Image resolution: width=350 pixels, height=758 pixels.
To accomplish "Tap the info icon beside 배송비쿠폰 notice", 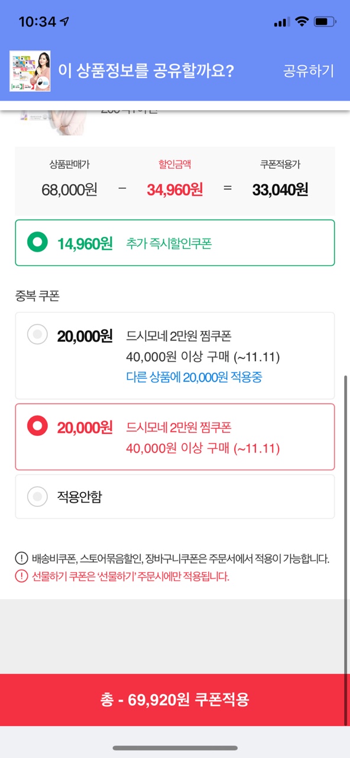I will pos(21,558).
